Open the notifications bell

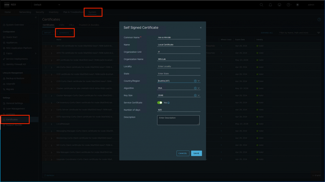pyautogui.click(x=270, y=5)
